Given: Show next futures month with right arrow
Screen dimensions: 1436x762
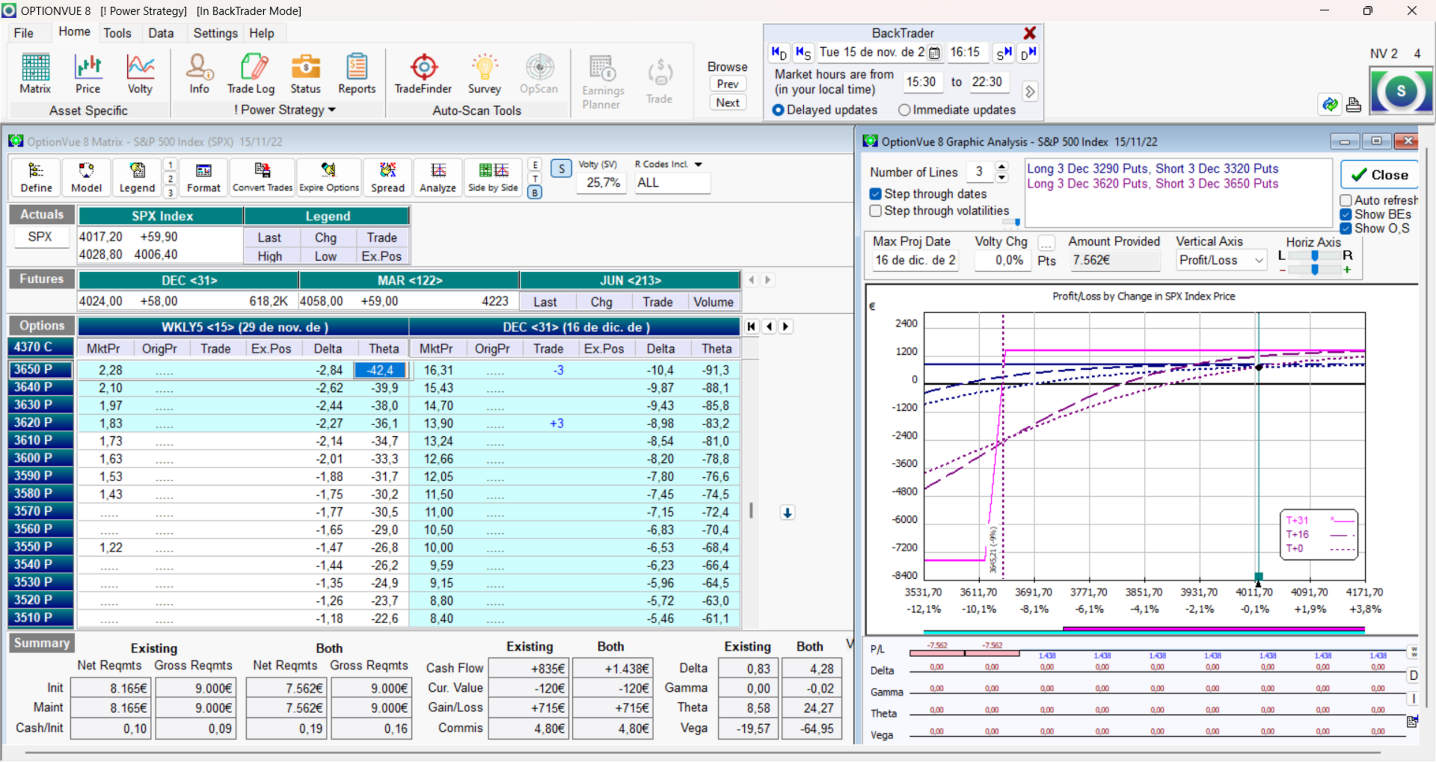Looking at the screenshot, I should [768, 280].
